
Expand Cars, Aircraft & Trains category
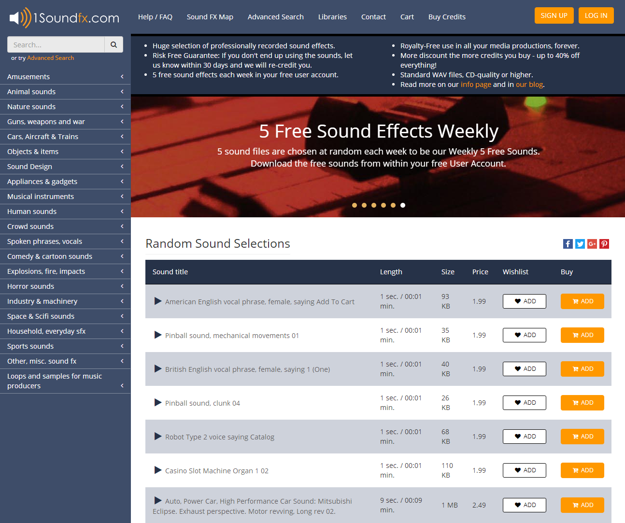65,137
